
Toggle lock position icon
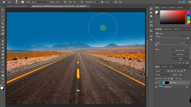click(166, 78)
